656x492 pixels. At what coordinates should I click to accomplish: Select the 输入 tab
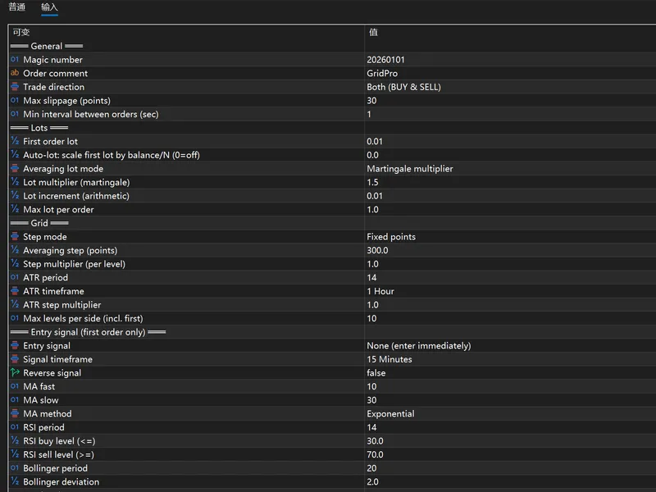coord(49,7)
